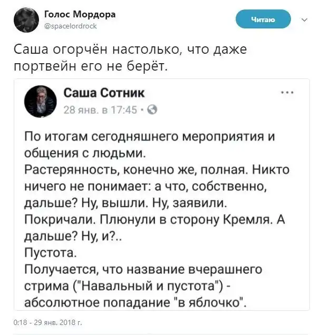Expand the chevron menu next to Читаю

[x=304, y=21]
